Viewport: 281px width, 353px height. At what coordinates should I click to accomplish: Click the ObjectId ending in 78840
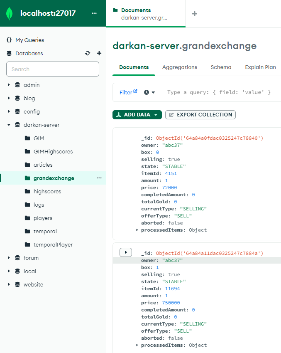coord(210,138)
